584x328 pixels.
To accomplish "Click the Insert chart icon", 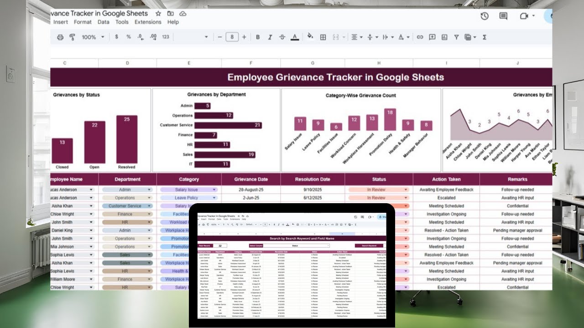I will [x=444, y=37].
